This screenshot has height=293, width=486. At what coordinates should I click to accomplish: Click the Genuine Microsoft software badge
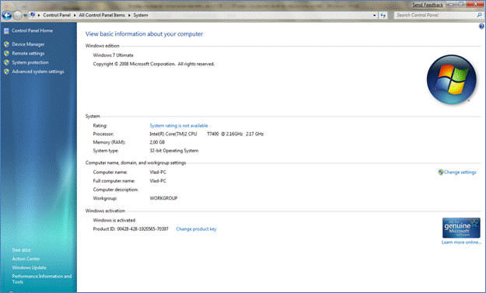[x=461, y=228]
